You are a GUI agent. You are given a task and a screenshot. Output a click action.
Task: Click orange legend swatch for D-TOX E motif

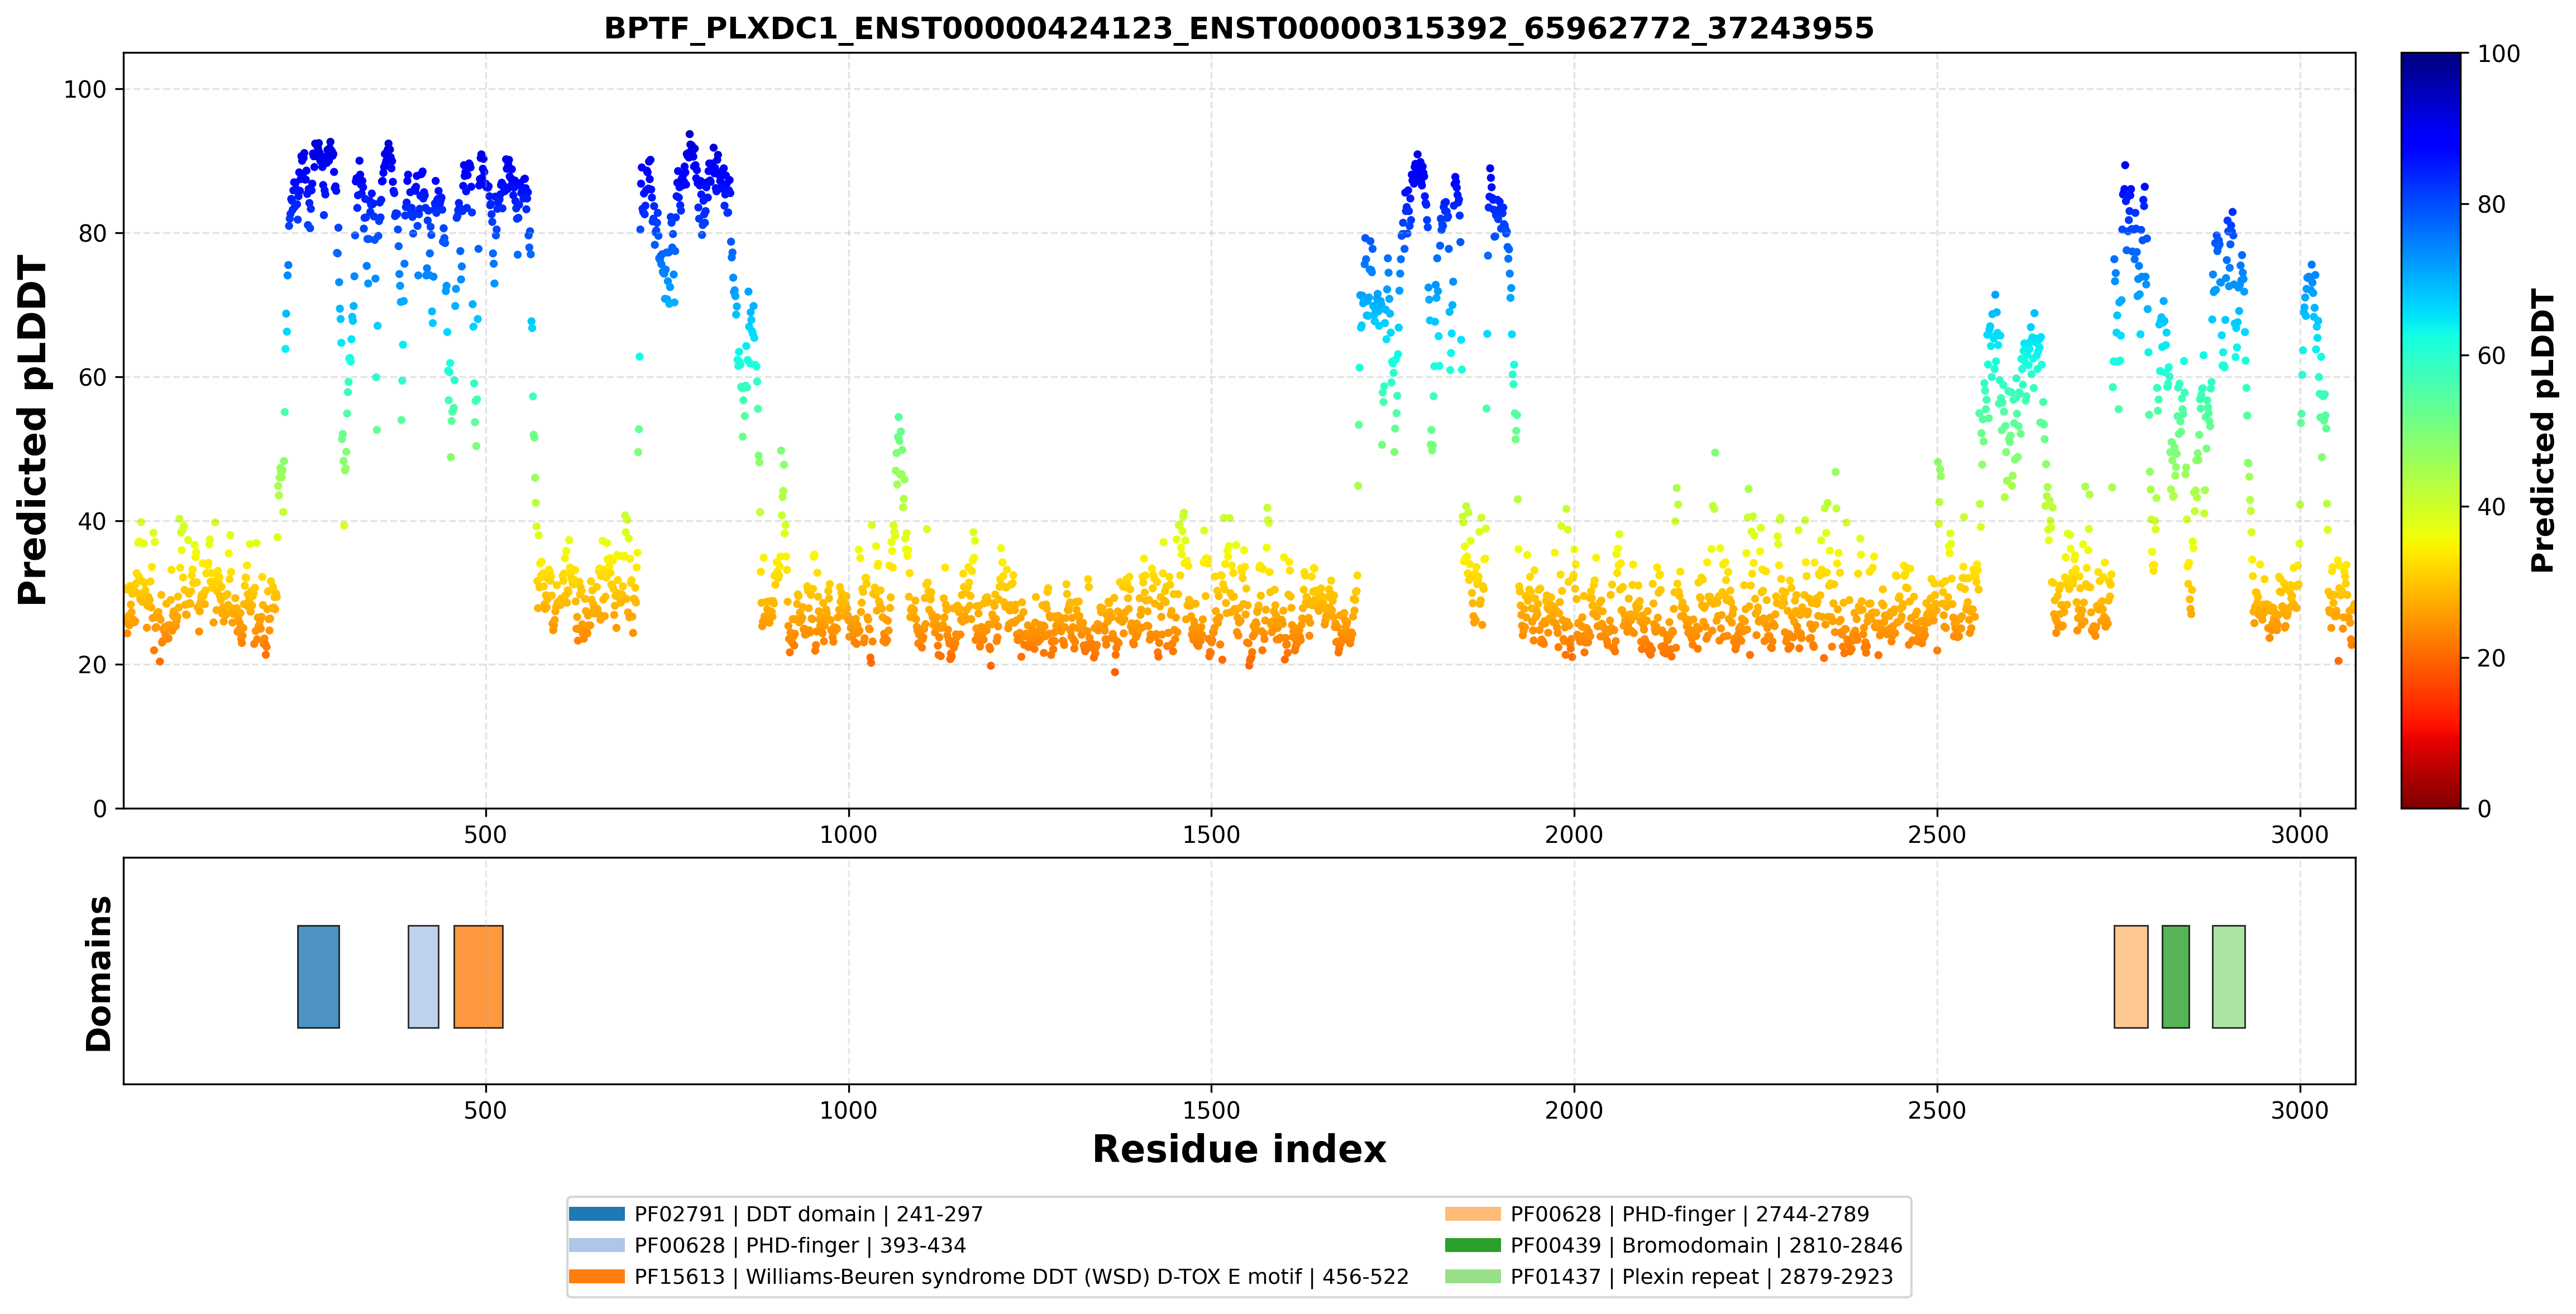[x=597, y=1276]
